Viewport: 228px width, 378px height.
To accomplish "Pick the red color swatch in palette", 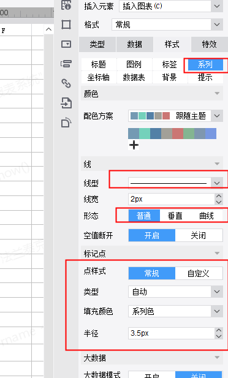I will point(178,134).
